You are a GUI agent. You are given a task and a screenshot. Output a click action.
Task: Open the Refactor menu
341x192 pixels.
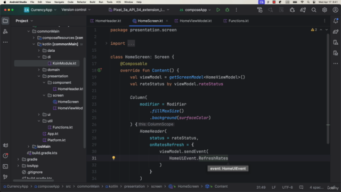(82, 2)
